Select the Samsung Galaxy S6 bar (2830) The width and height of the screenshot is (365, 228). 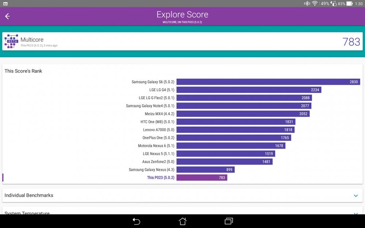tap(268, 82)
